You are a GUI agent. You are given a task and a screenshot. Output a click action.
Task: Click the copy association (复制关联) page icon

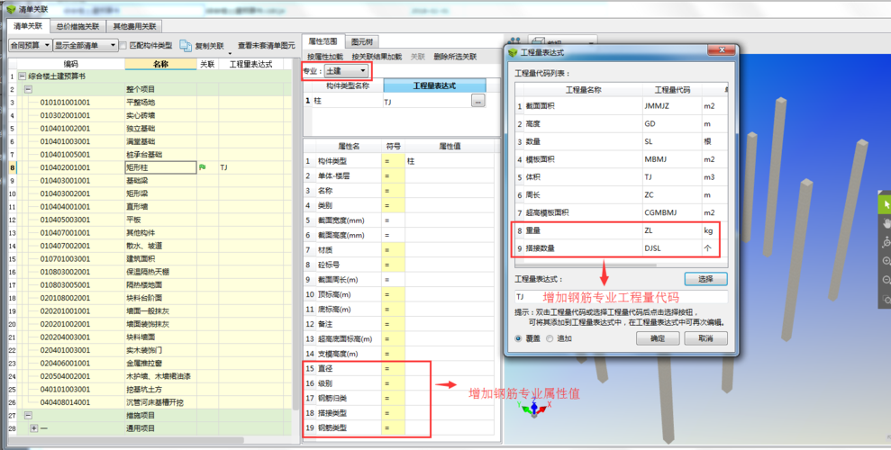(186, 45)
